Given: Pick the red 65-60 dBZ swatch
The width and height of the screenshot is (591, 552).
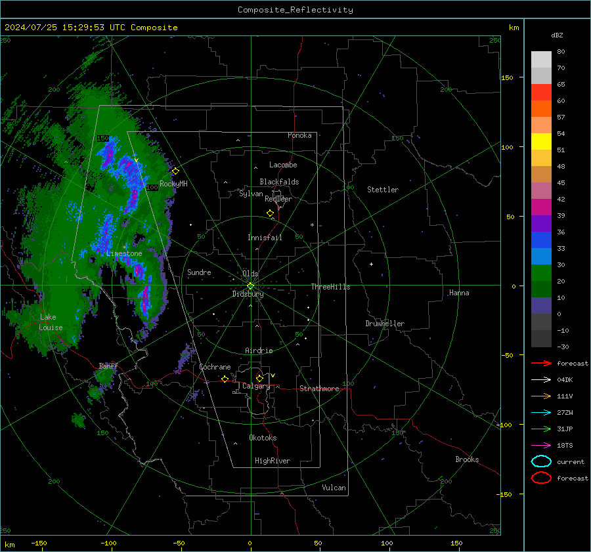Looking at the screenshot, I should tap(541, 93).
